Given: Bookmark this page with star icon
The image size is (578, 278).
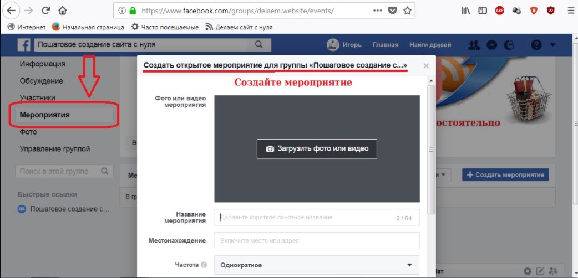Looking at the screenshot, I should tap(408, 11).
